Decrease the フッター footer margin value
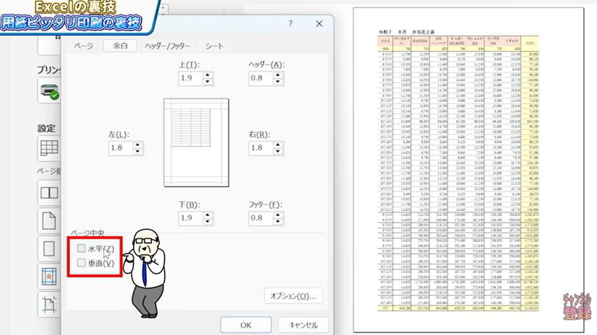597x335 pixels. (278, 221)
